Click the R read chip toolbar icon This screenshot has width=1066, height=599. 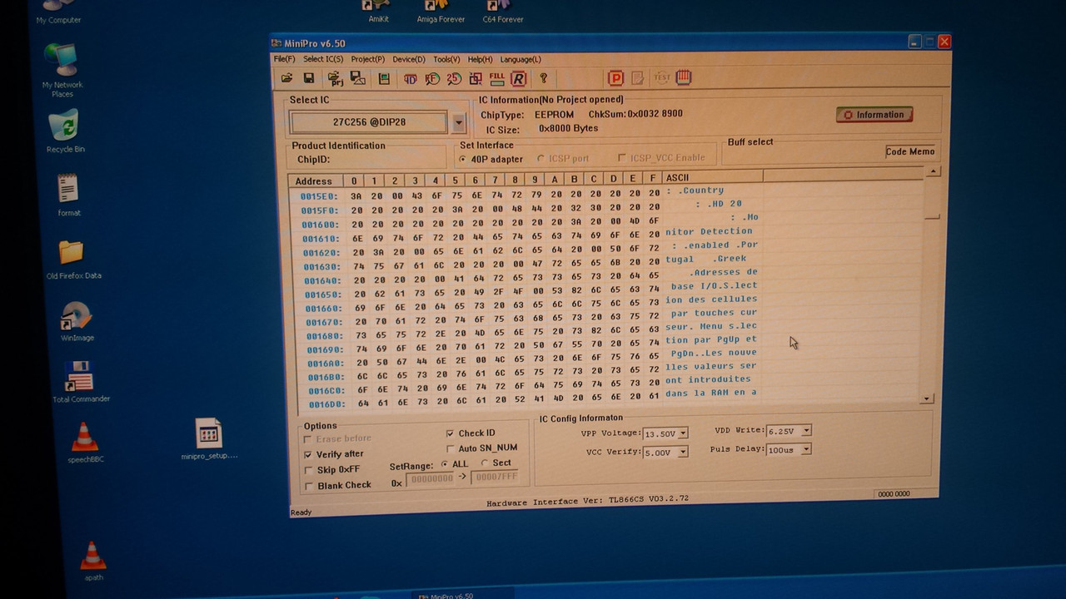pyautogui.click(x=518, y=79)
